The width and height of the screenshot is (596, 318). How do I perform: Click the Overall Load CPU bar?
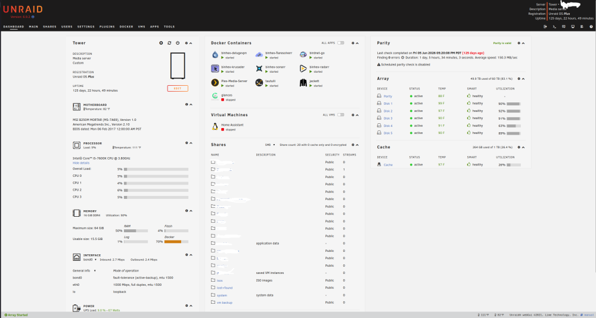click(x=156, y=169)
